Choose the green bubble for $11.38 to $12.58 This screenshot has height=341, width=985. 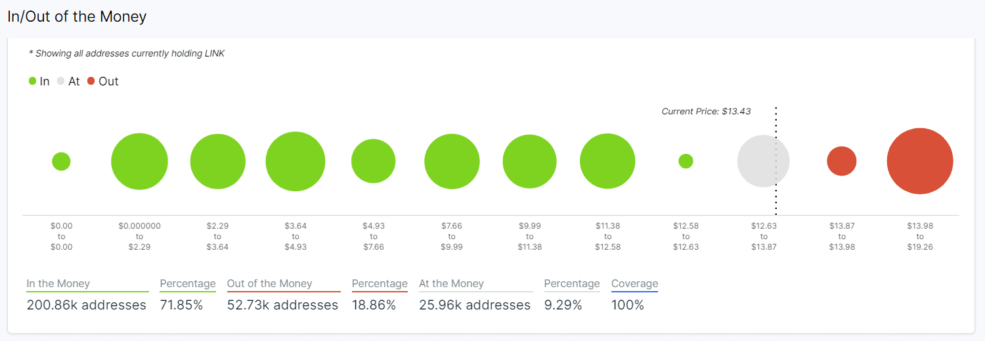607,161
